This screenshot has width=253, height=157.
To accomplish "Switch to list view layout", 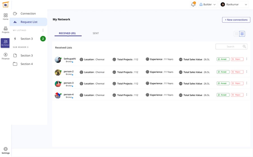I will pos(242,34).
